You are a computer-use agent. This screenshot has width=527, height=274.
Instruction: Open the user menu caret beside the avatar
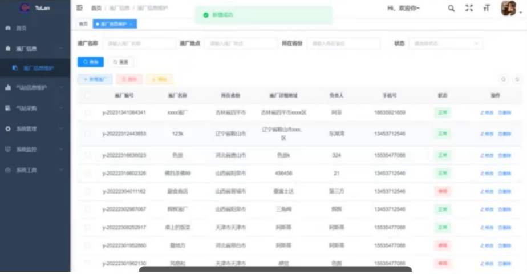click(521, 12)
